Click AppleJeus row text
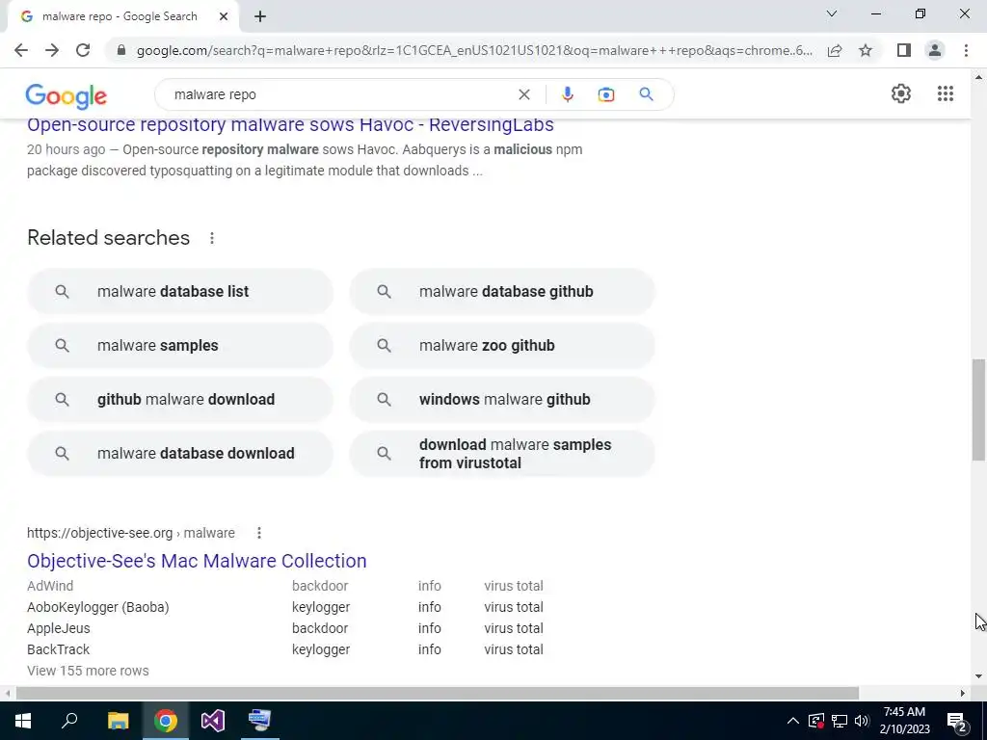The height and width of the screenshot is (740, 987). 59,628
